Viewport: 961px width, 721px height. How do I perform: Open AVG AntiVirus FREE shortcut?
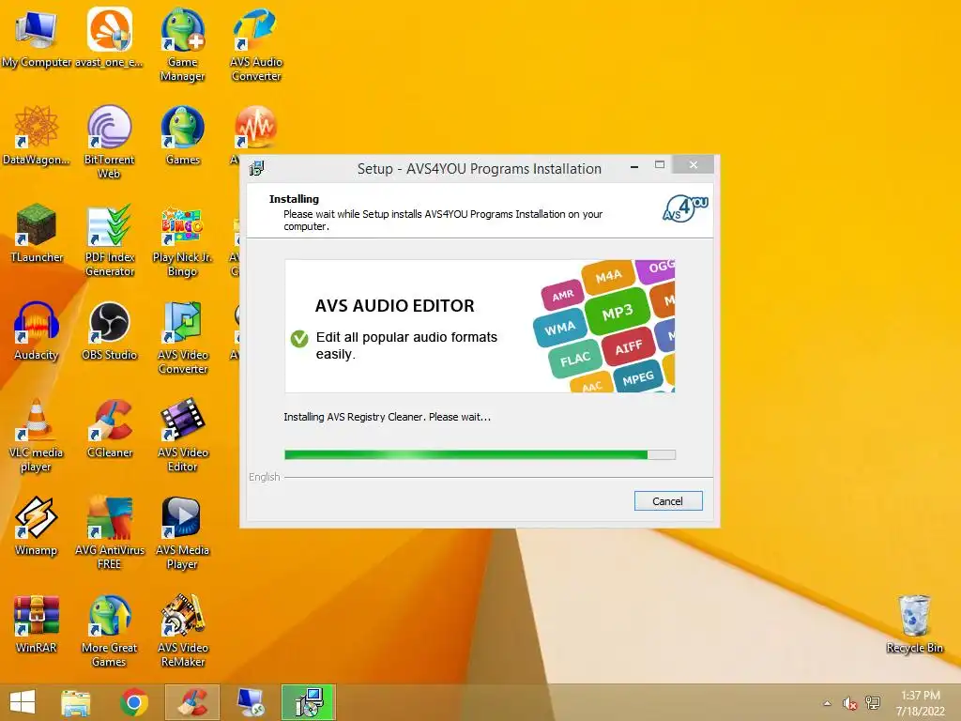coord(109,532)
